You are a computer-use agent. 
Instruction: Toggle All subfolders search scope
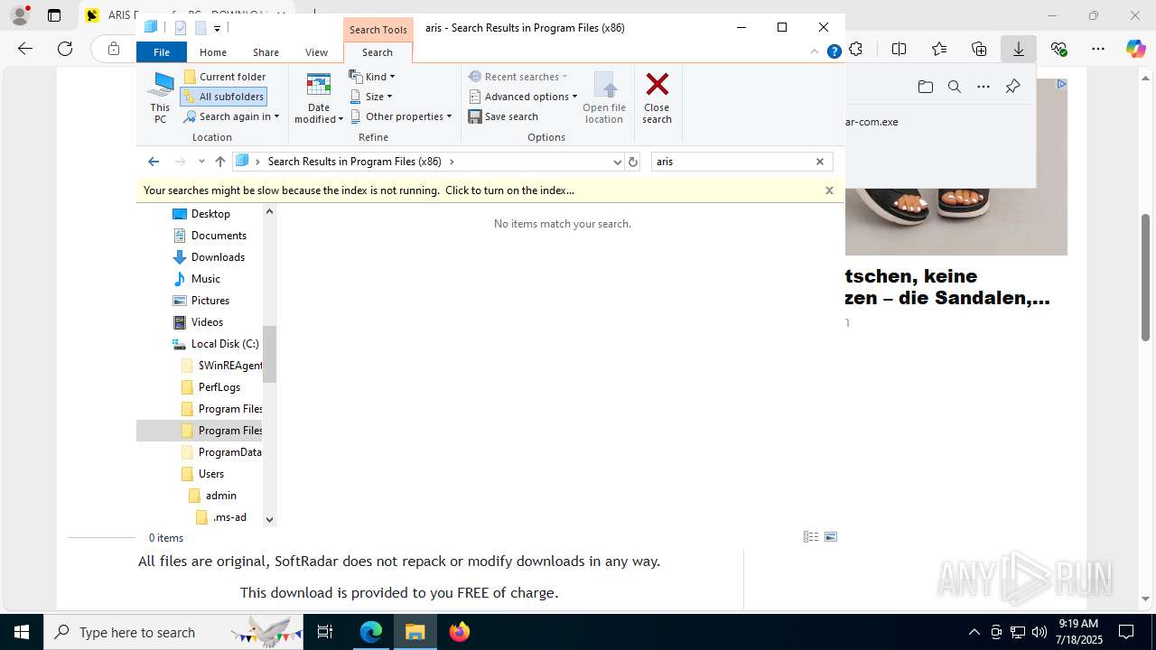223,97
